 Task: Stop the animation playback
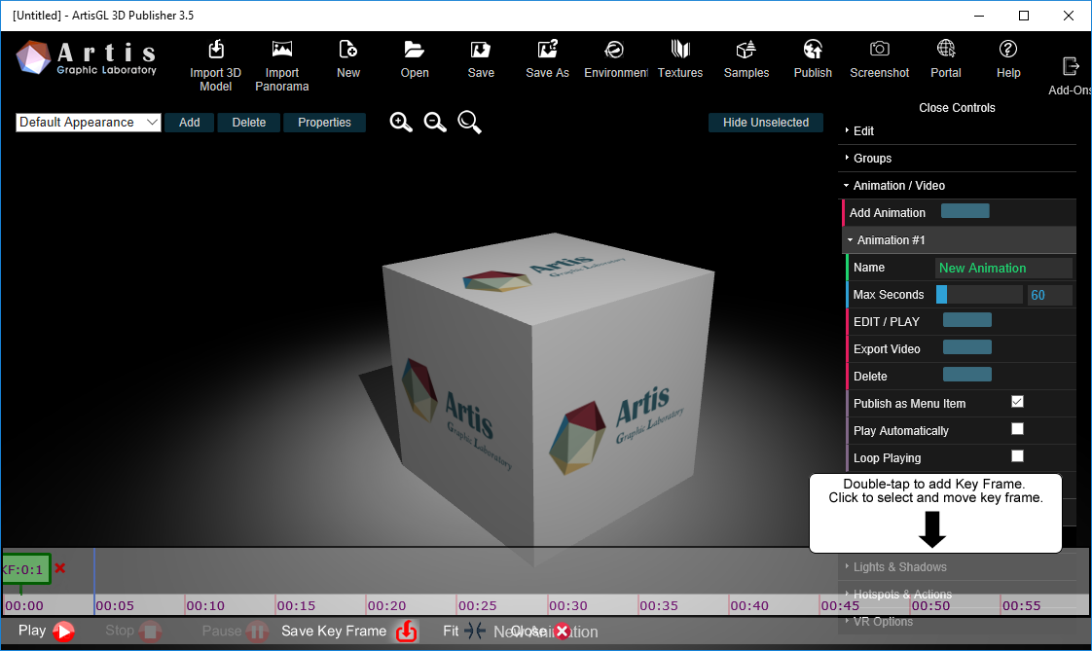click(x=150, y=632)
